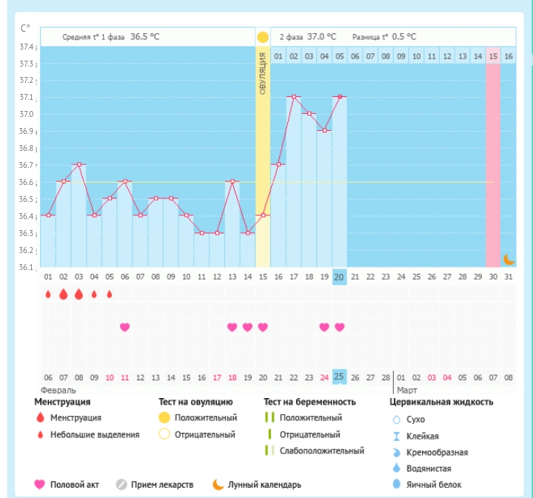This screenshot has height=498, width=533.
Task: Click the 'Прием лекарств' legend icon
Action: click(121, 485)
